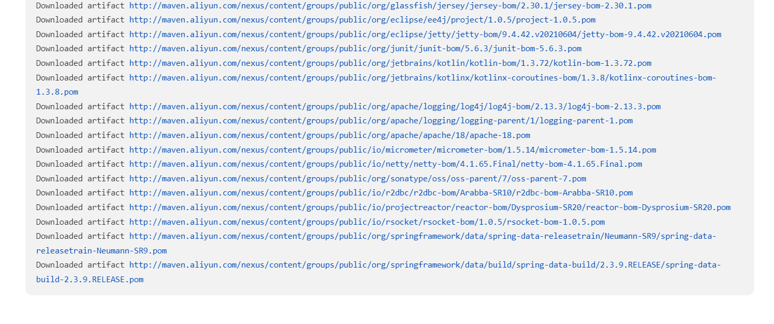Follow the r2dbc-bom-Arabba-SR10.pom link

(381, 193)
